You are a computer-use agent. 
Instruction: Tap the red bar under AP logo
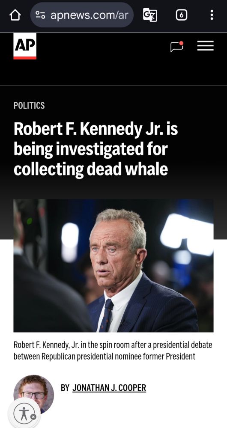tap(25, 58)
